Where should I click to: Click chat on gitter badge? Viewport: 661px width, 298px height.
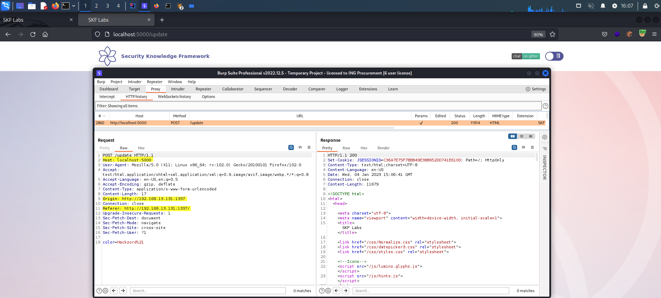coord(526,56)
